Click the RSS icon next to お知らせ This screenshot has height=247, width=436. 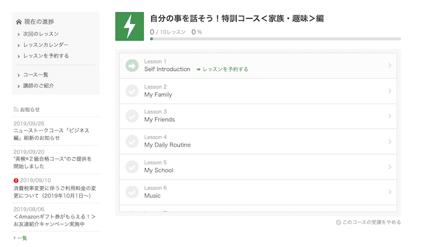(16, 110)
